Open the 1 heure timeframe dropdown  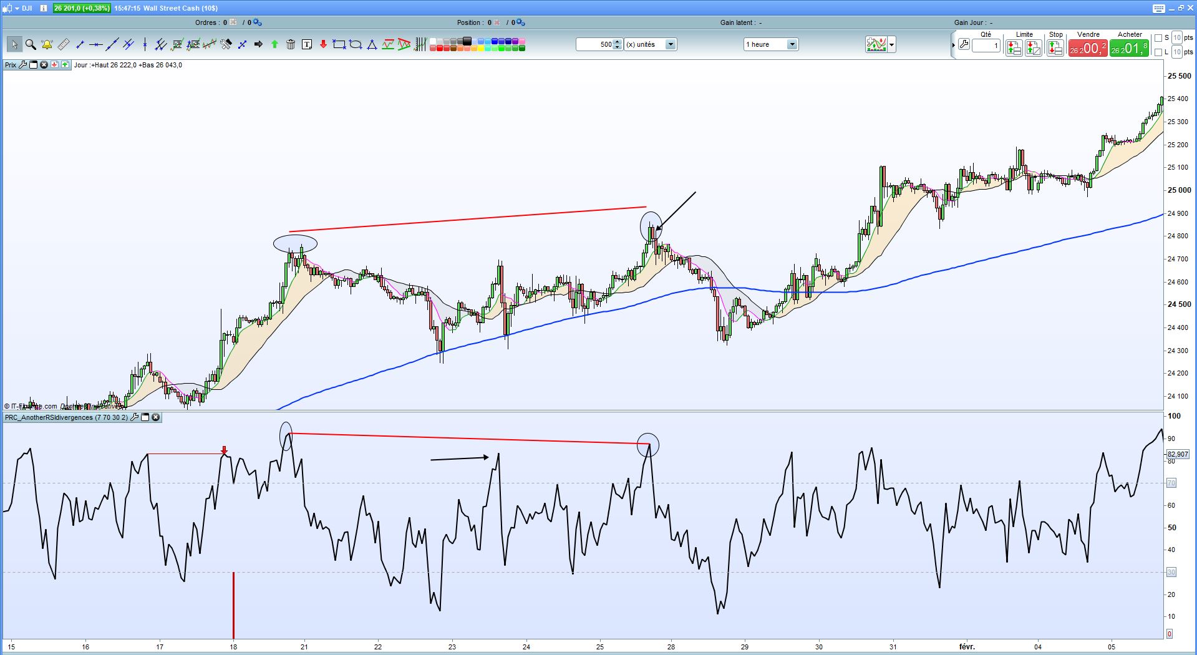792,44
